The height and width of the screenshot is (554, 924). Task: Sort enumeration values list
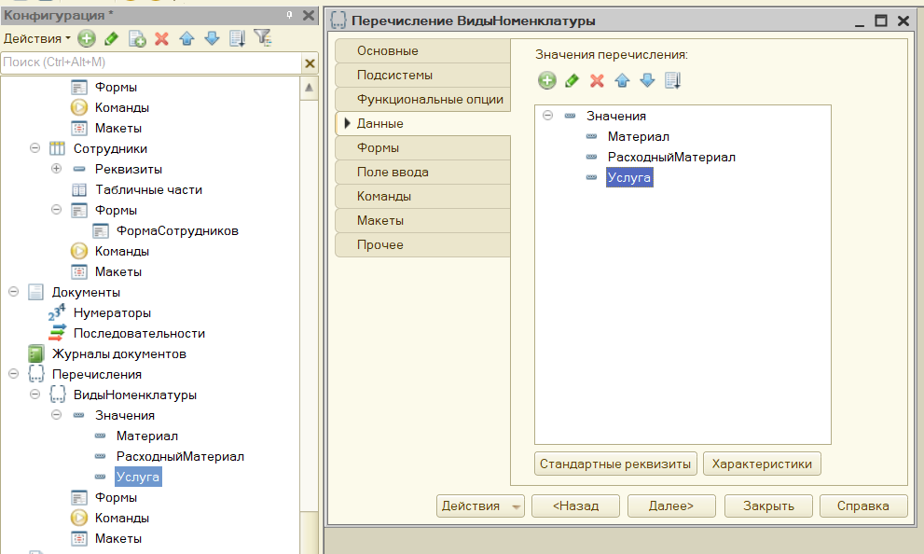(x=672, y=81)
